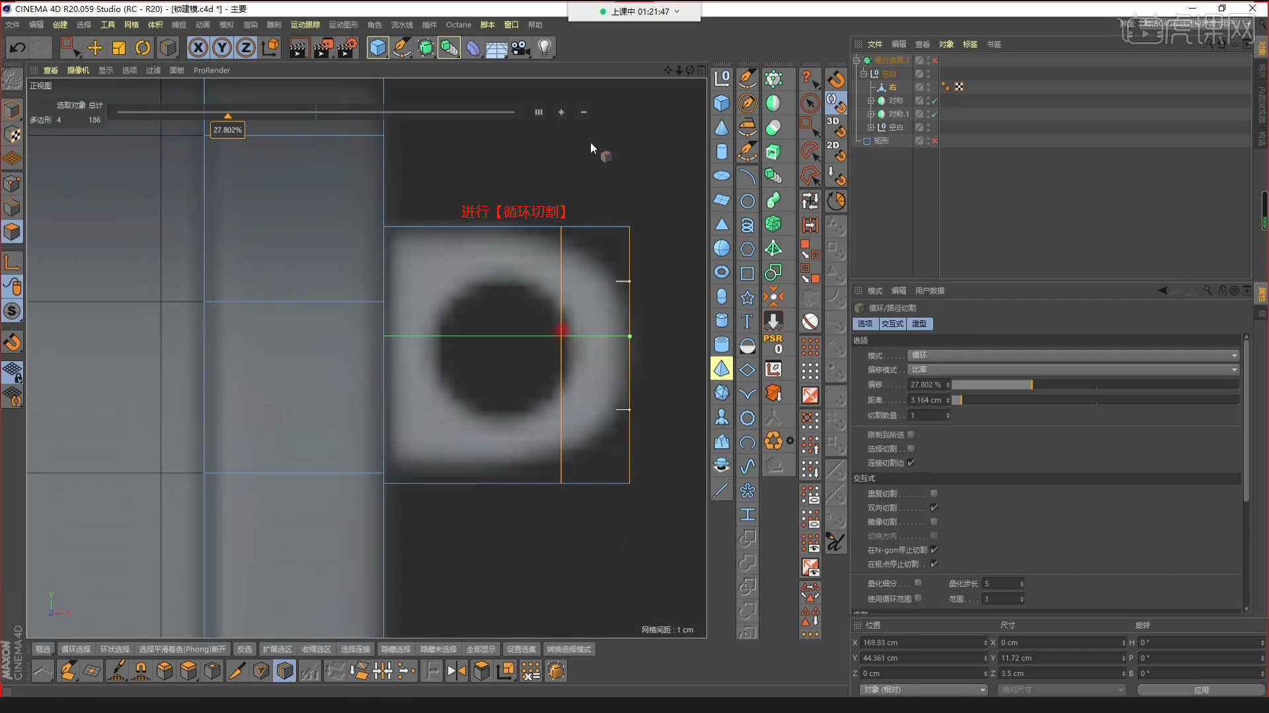Toggle 在极点停止切割 checkbox
The height and width of the screenshot is (713, 1269).
click(934, 564)
